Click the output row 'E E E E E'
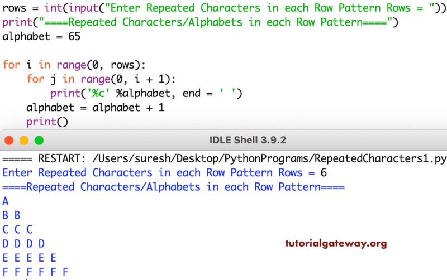This screenshot has width=447, height=280. (30, 258)
